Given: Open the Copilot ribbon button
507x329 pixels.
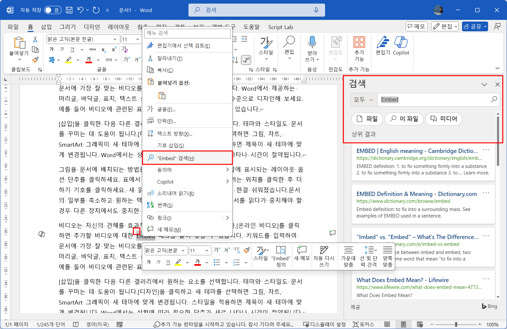Looking at the screenshot, I should tap(401, 45).
